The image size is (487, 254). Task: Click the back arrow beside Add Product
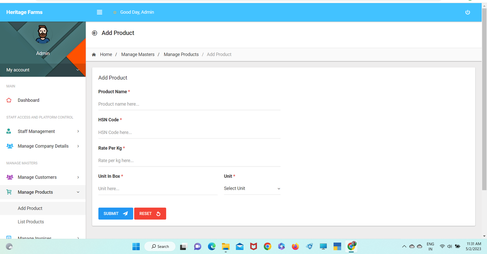(95, 33)
